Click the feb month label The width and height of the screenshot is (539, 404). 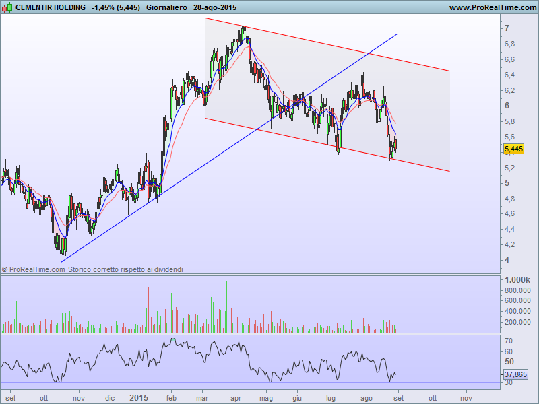click(x=171, y=398)
